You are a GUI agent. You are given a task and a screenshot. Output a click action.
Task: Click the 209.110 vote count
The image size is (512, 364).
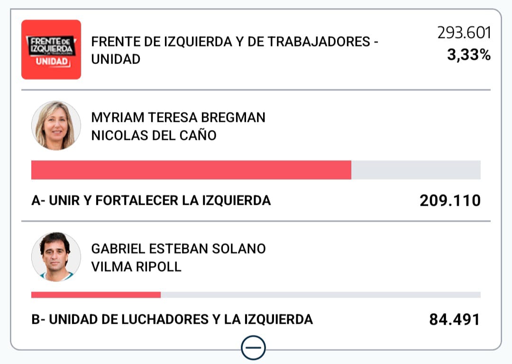click(450, 201)
